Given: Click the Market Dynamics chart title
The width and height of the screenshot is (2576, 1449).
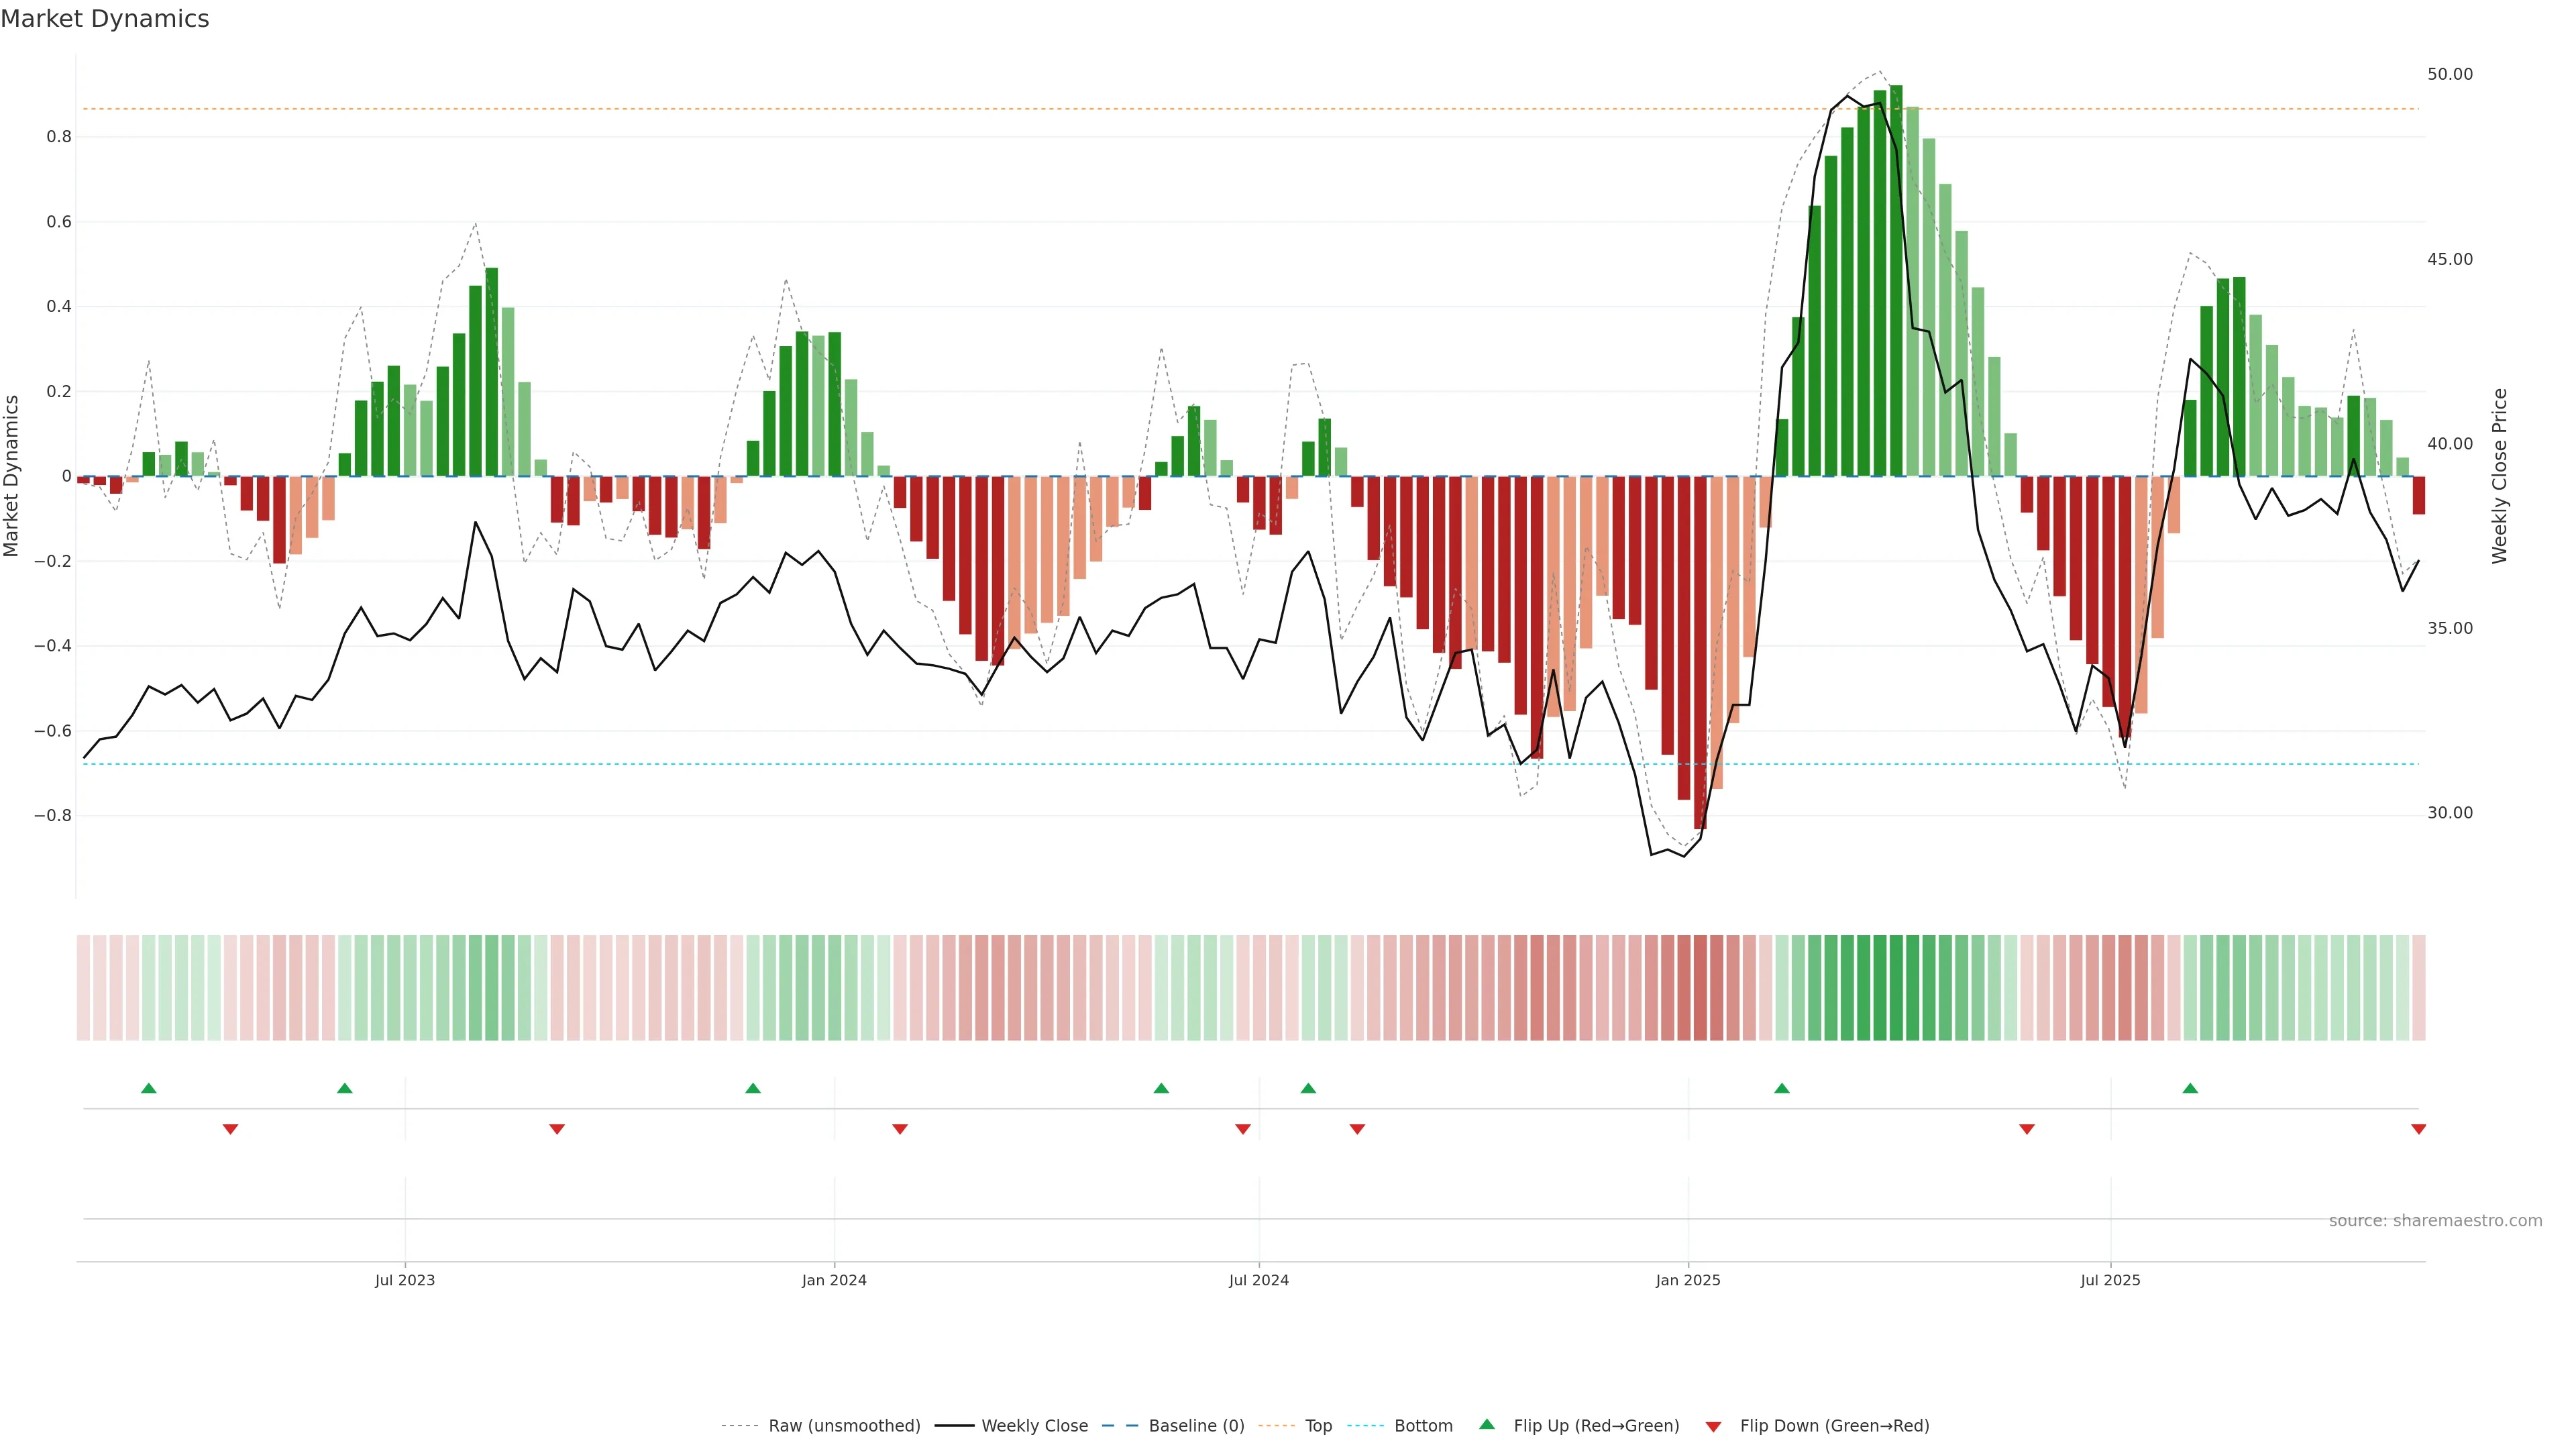Looking at the screenshot, I should 105,19.
